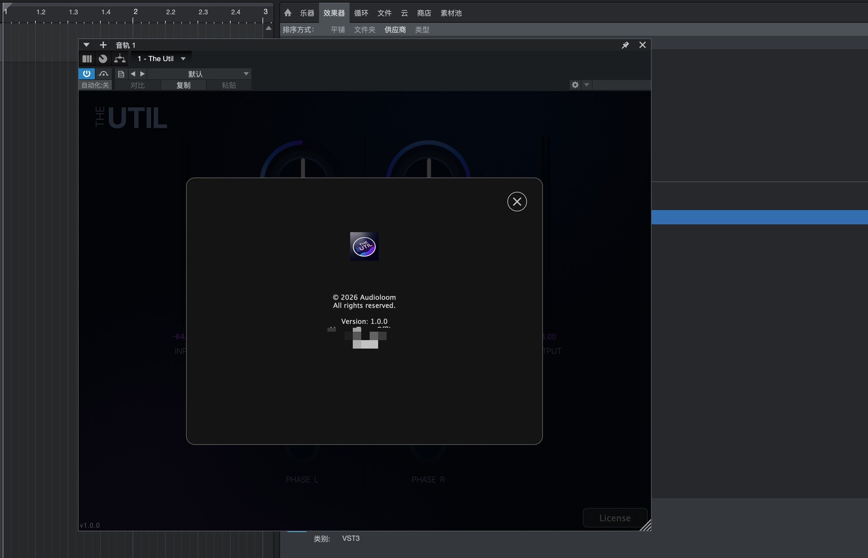Open the routing view icon

tap(120, 59)
